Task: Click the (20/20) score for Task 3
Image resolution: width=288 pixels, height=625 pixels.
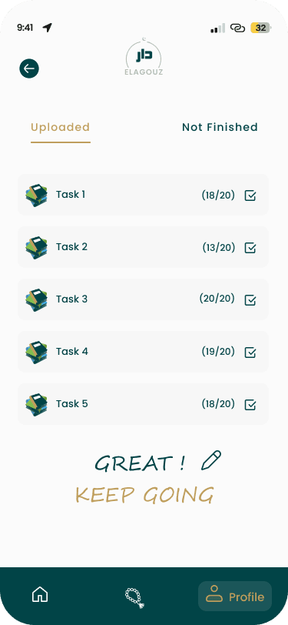Action: pyautogui.click(x=217, y=299)
